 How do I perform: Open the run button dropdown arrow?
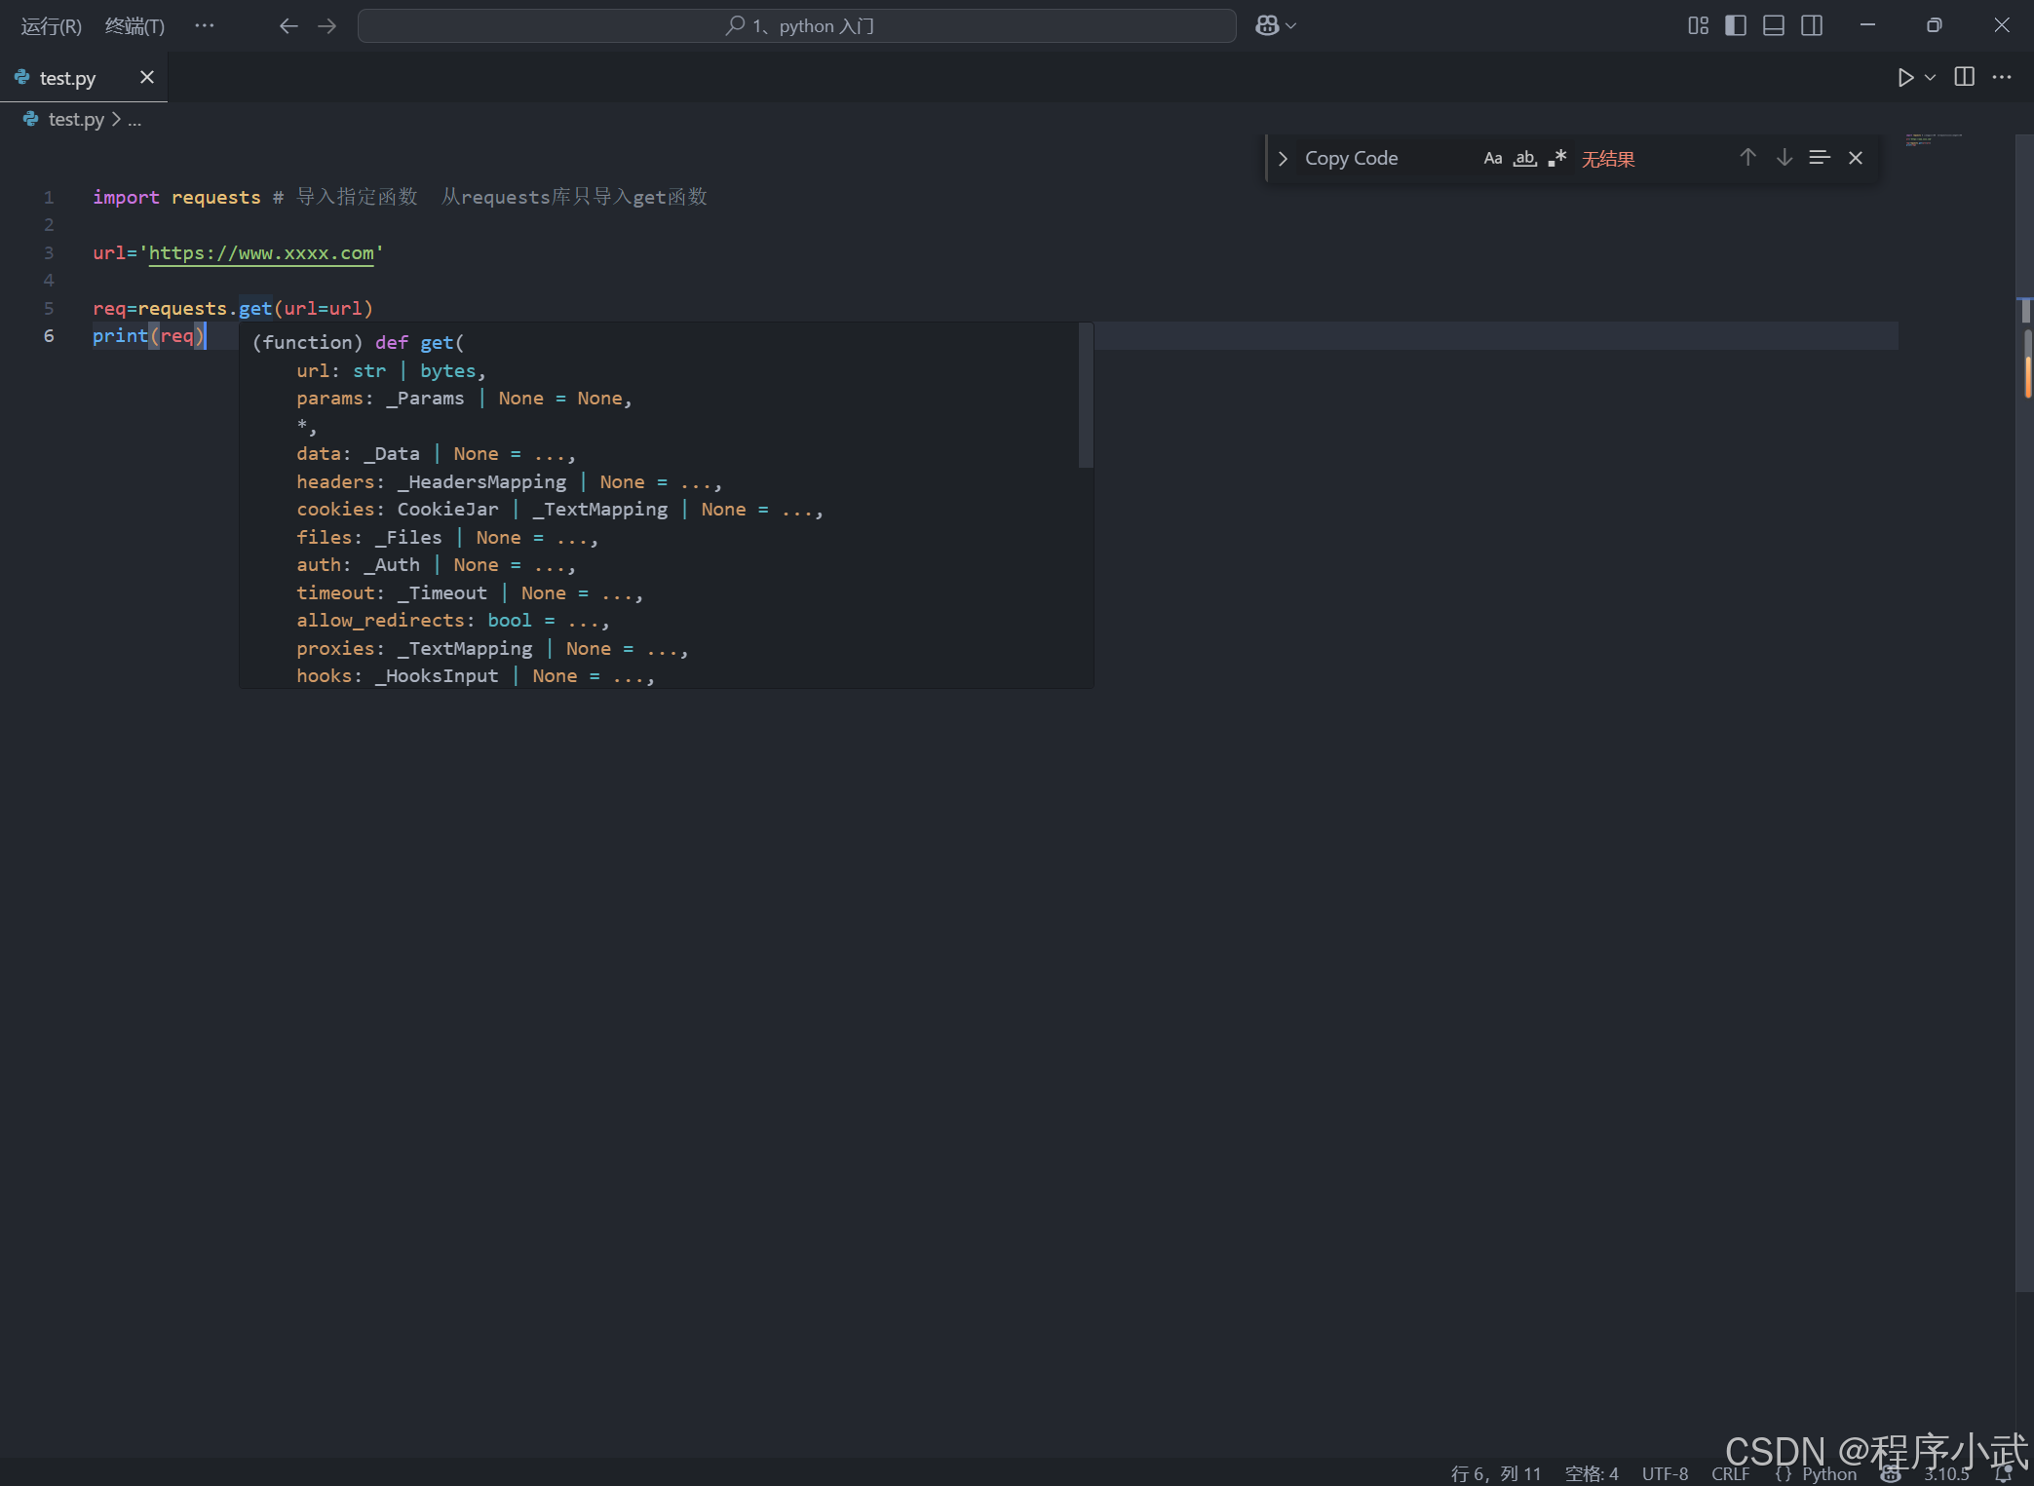pos(1930,77)
